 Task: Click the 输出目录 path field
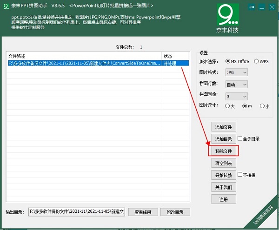pos(77,212)
